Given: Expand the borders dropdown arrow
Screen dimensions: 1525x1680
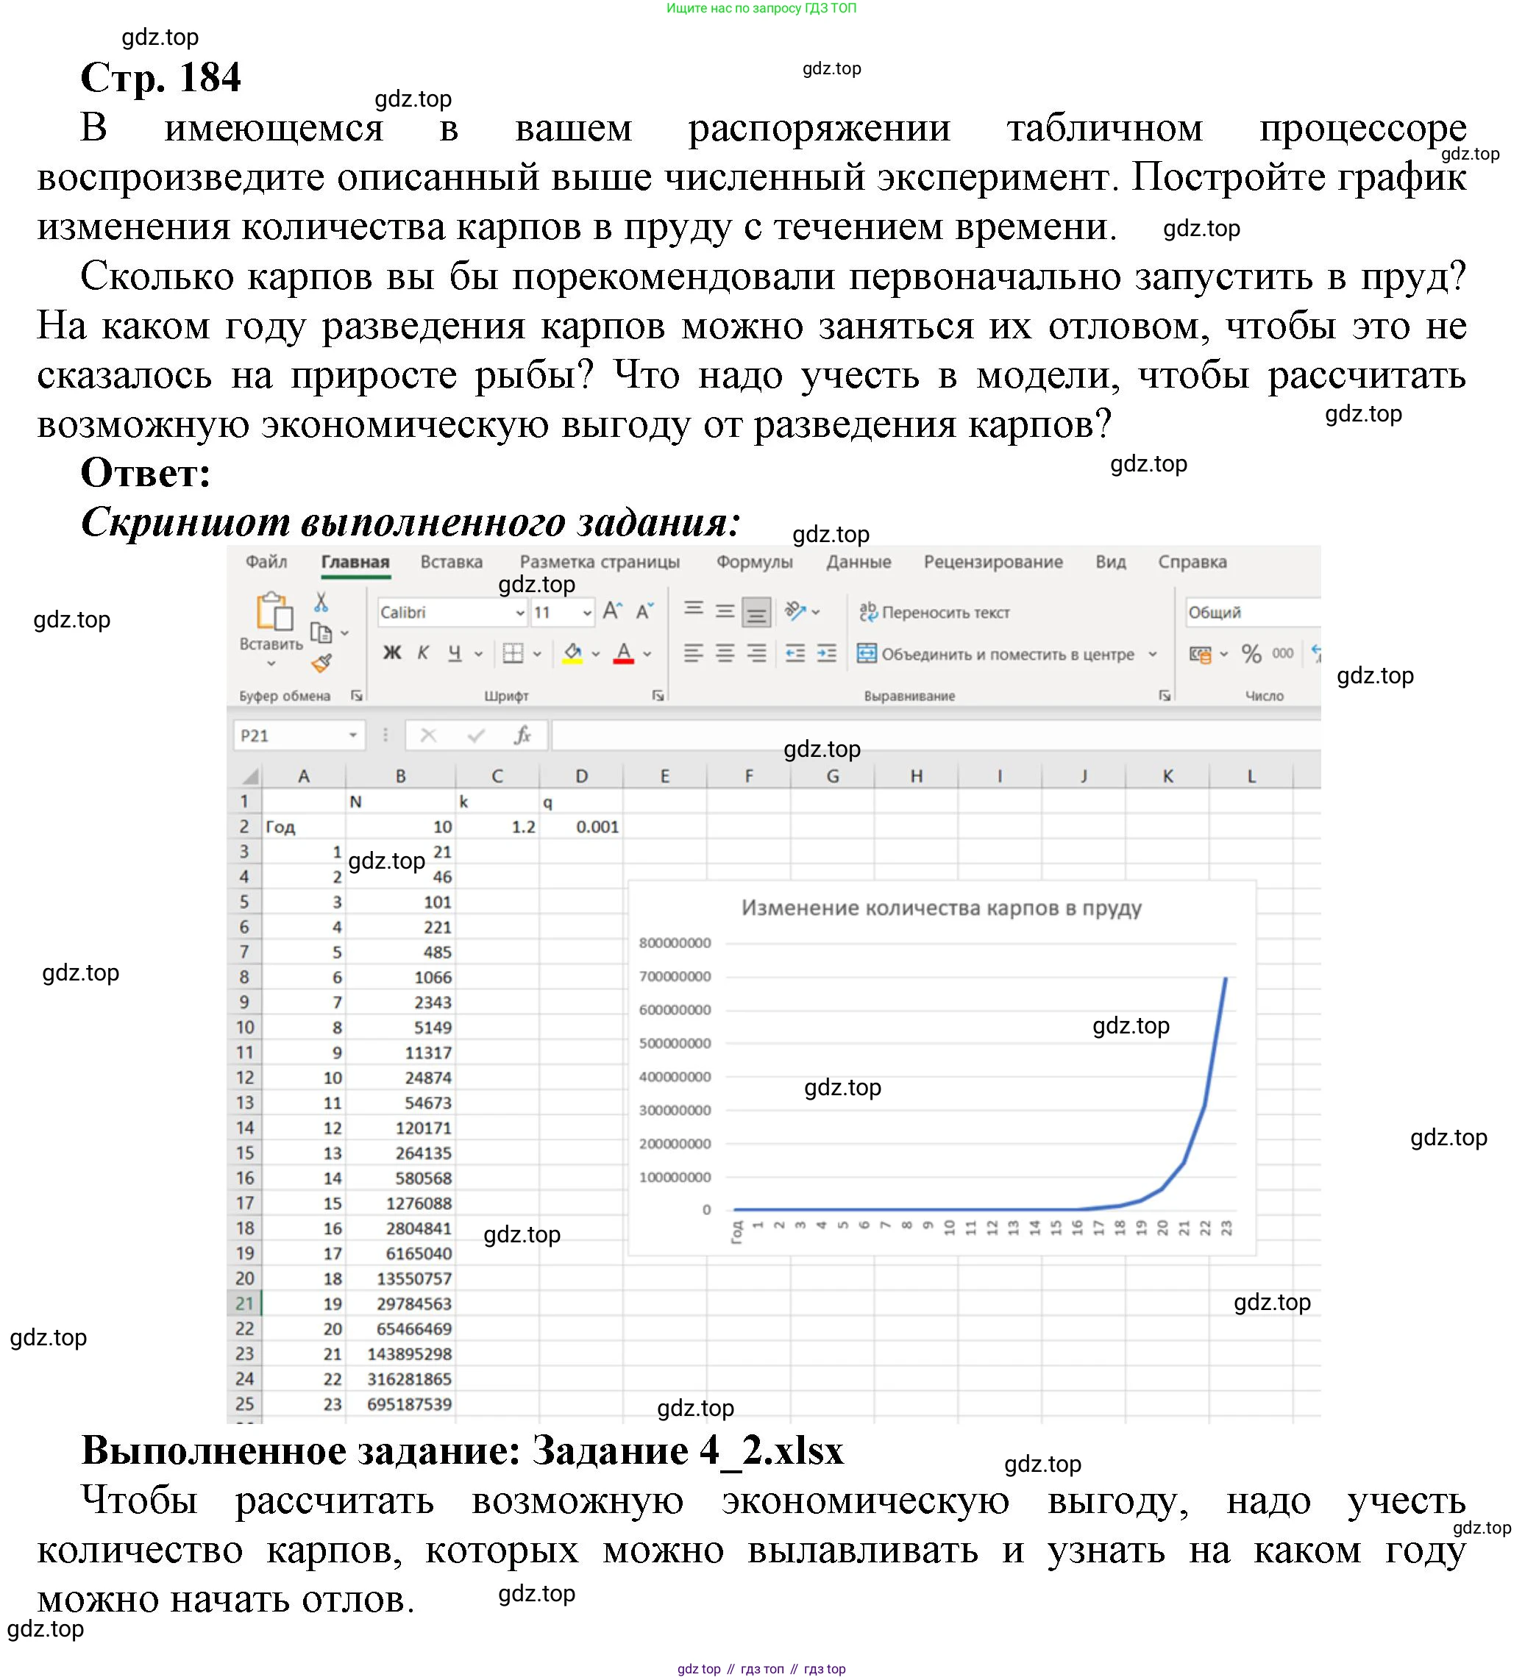Looking at the screenshot, I should point(537,654).
